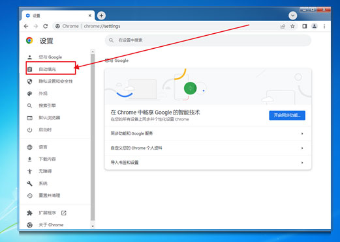
Task: Click the 扩展程序 puzzle icon
Action: (29, 213)
